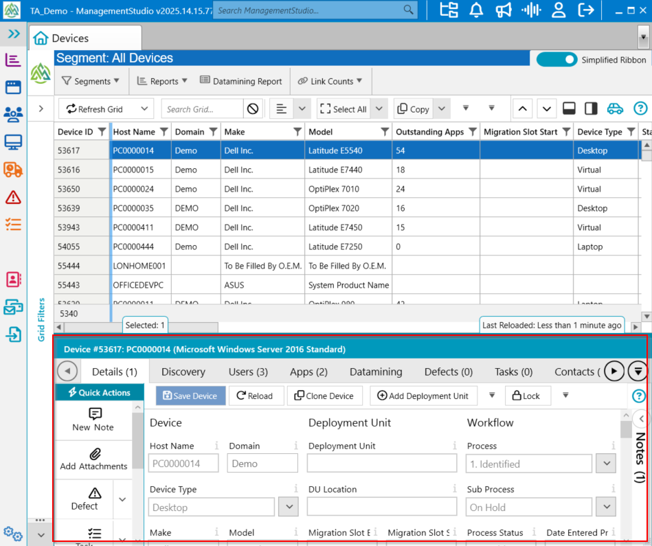Switch to the Users (3) tab
Screen dimensions: 652x546
click(248, 372)
